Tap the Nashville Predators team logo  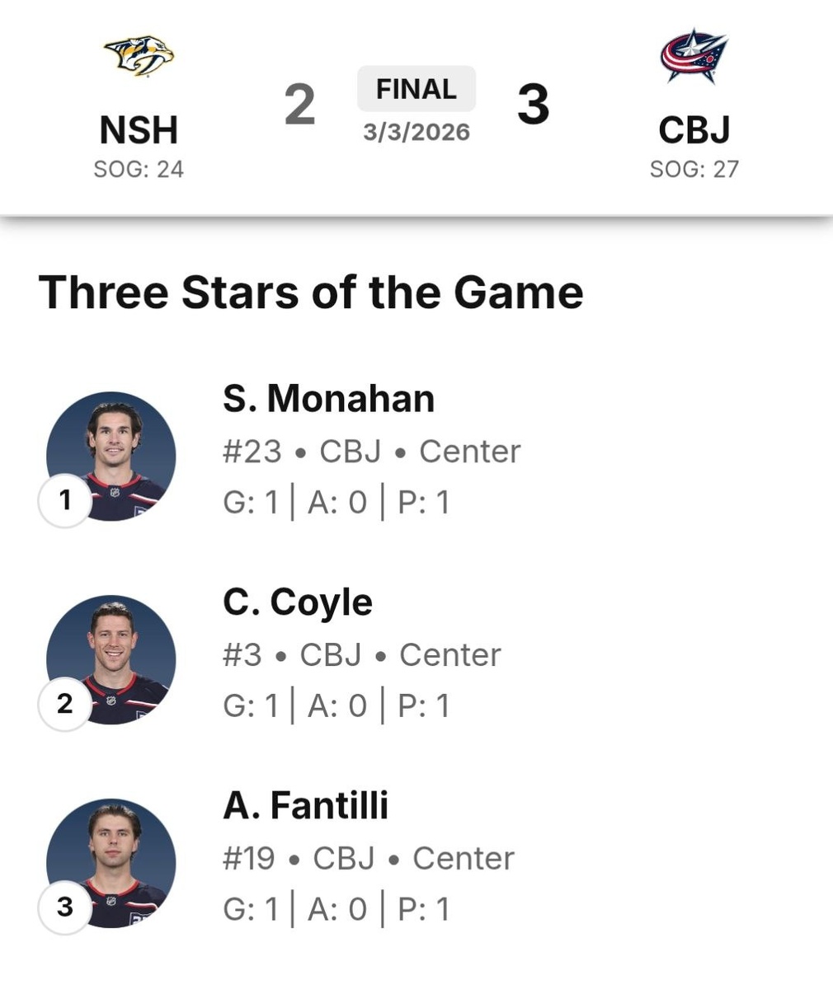[x=139, y=56]
